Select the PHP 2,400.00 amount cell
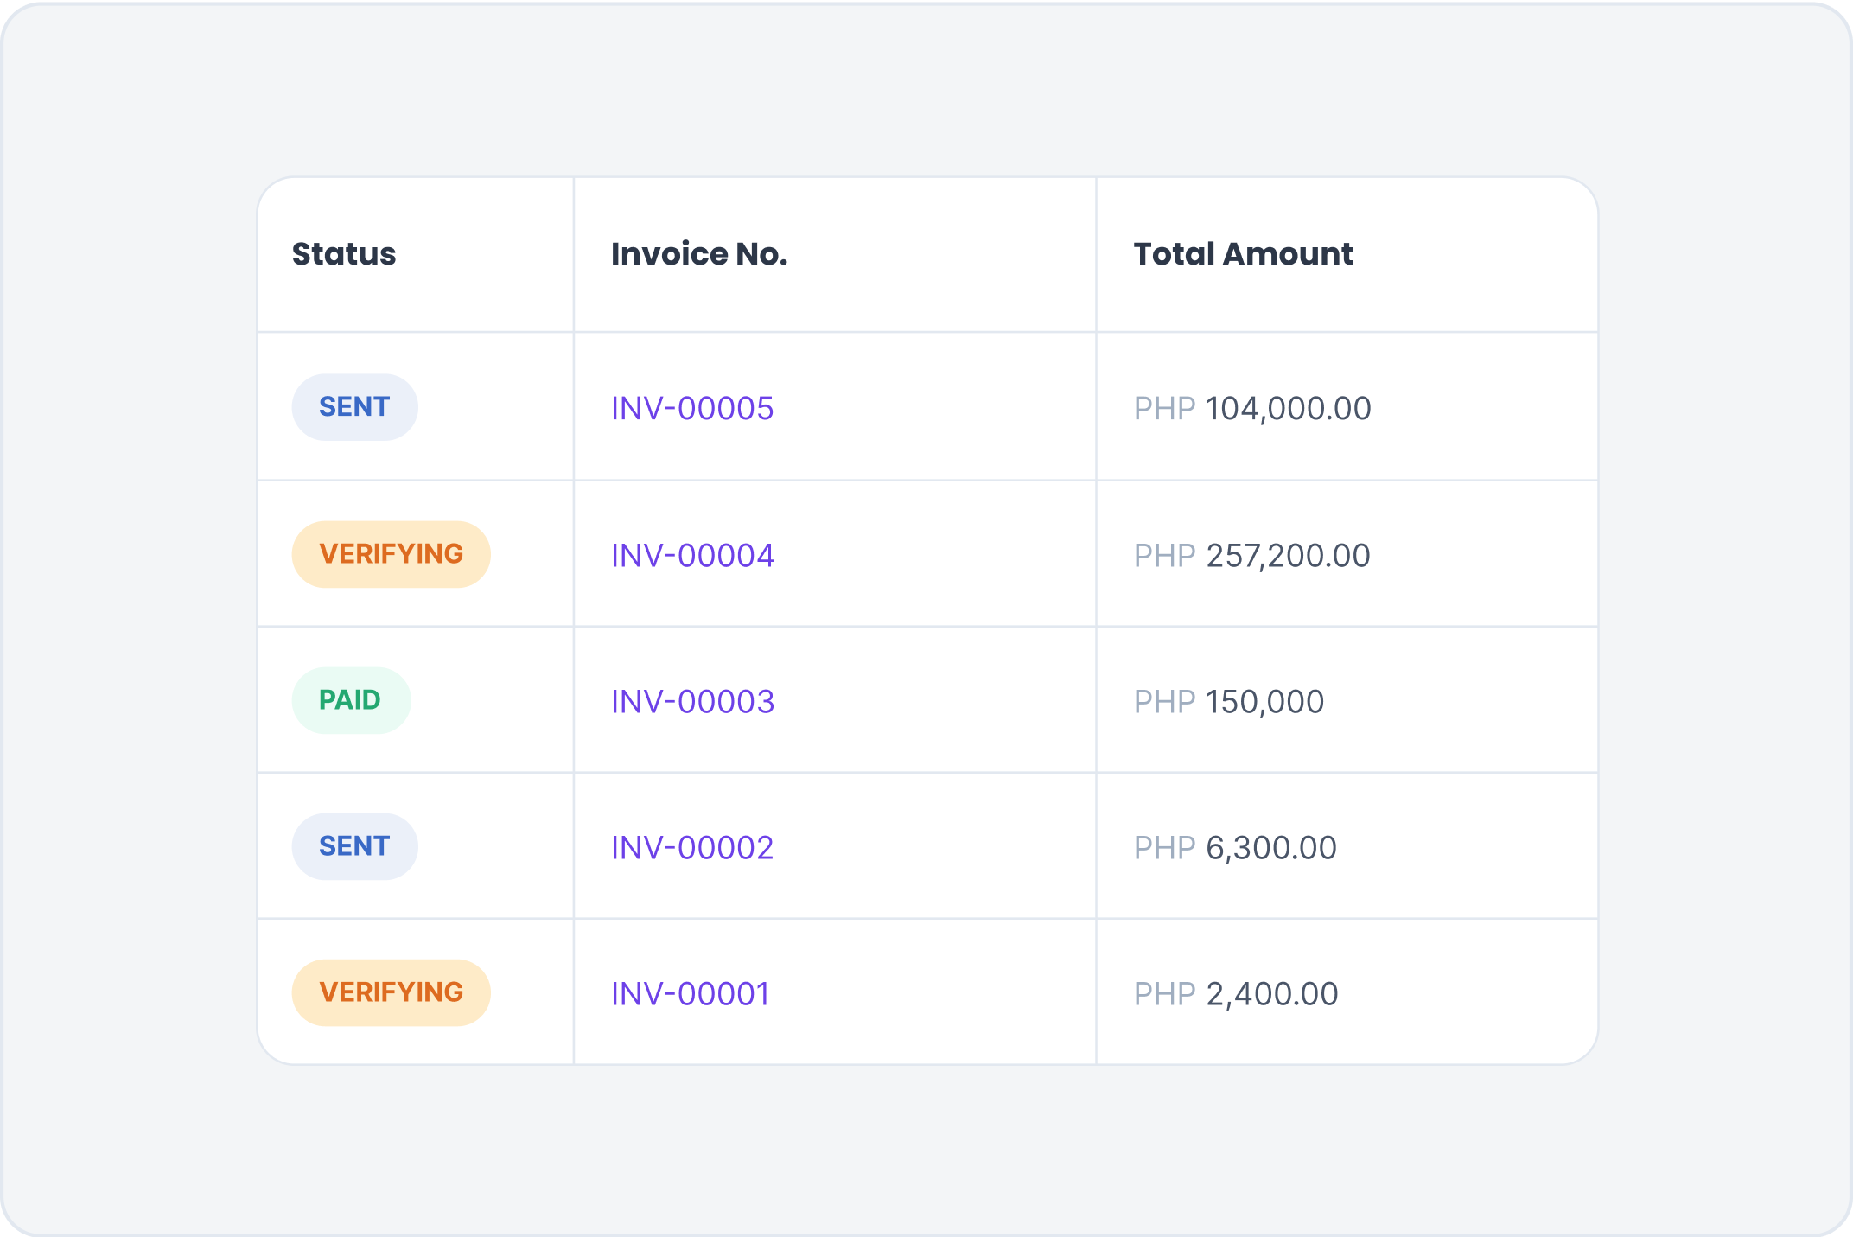1853x1237 pixels. [1235, 993]
